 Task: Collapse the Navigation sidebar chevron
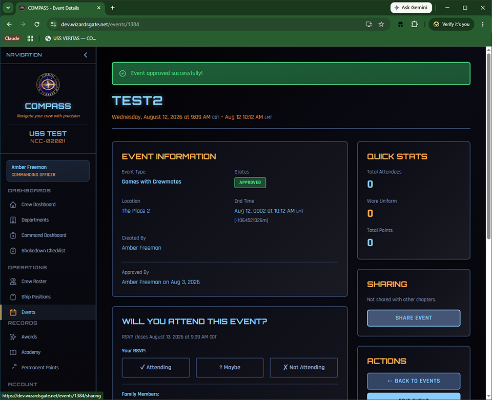pos(86,55)
